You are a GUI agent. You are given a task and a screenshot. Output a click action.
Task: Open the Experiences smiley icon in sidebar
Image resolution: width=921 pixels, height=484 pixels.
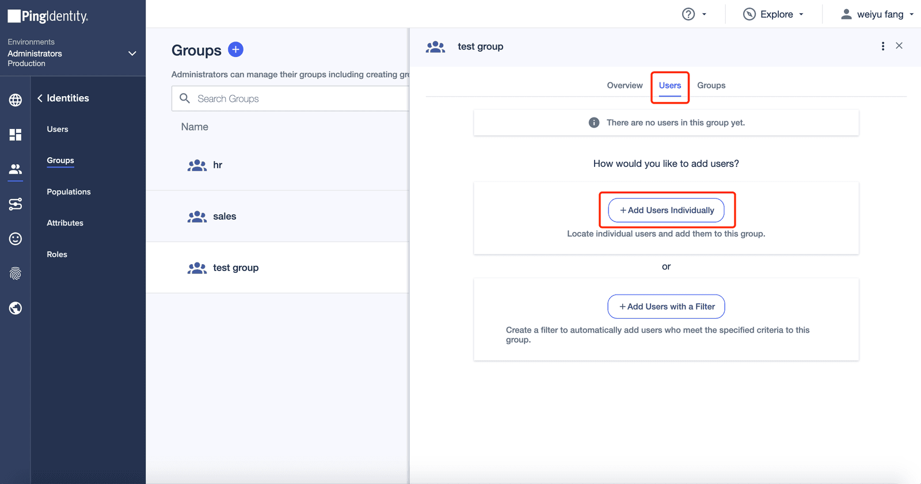coord(16,239)
